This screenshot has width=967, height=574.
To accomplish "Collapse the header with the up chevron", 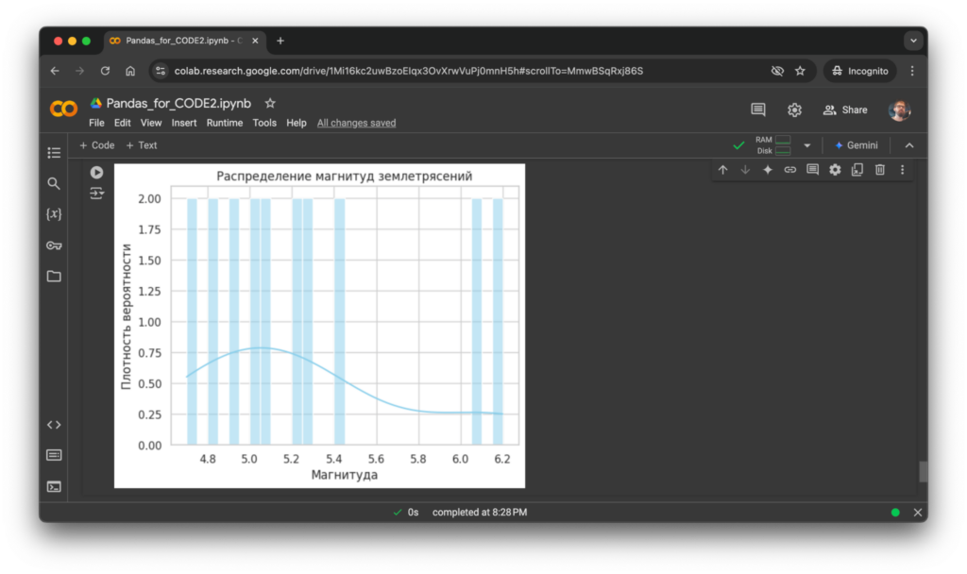I will 908,144.
